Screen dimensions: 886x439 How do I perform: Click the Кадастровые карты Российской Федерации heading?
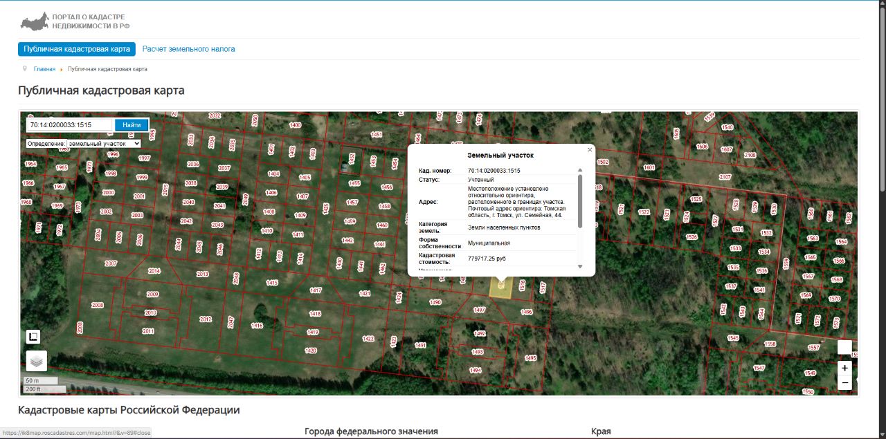[x=129, y=410]
